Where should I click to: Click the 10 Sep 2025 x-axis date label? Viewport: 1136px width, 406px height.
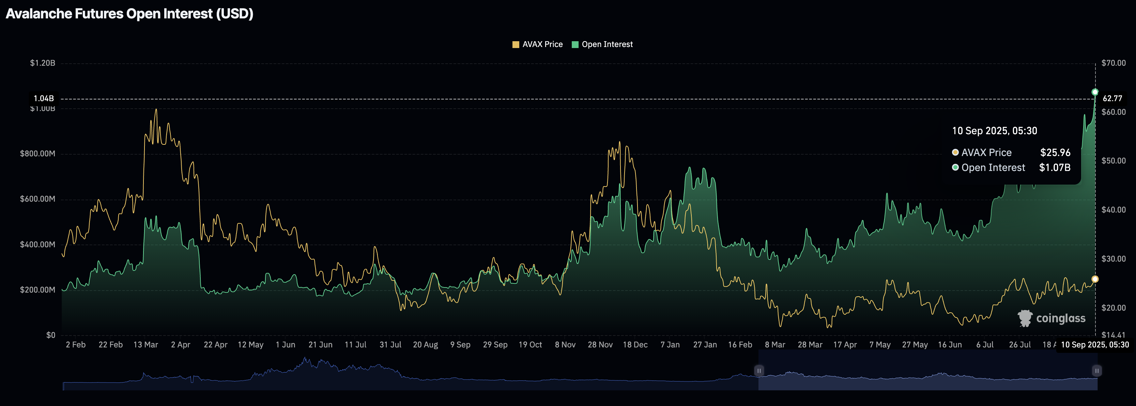pos(1094,345)
